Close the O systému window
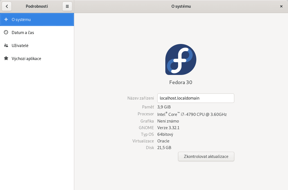Viewport: 288px width, 190px height. point(281,6)
